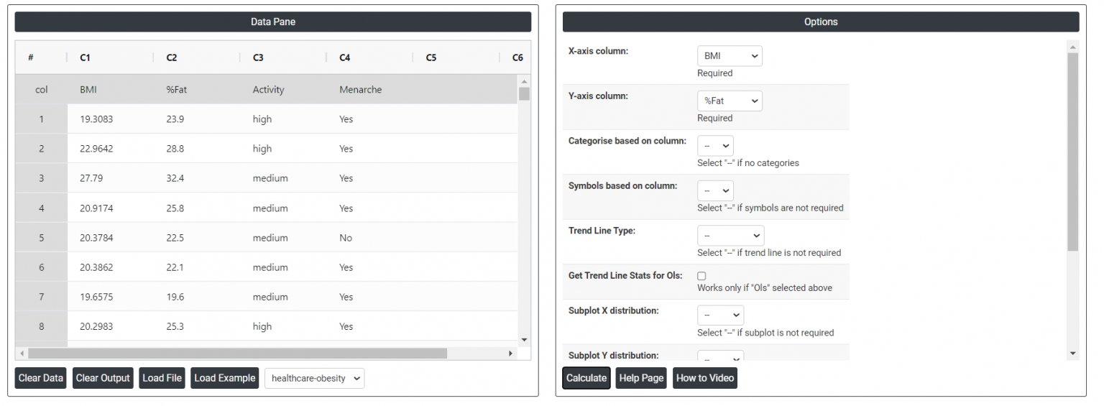Select the C3 column header
Viewport: 1104px width, 406px height.
click(x=259, y=57)
